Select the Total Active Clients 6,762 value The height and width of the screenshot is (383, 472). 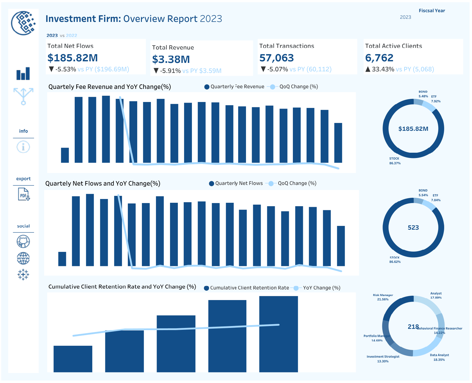pyautogui.click(x=379, y=58)
